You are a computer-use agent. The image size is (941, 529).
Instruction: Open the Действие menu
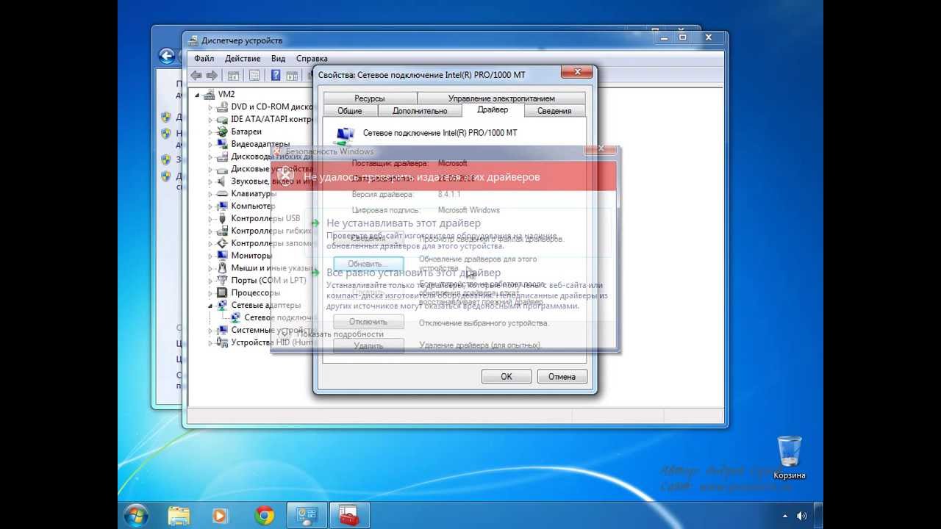pos(243,58)
